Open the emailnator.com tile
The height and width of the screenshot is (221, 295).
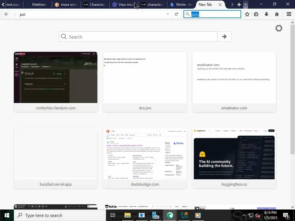234,82
